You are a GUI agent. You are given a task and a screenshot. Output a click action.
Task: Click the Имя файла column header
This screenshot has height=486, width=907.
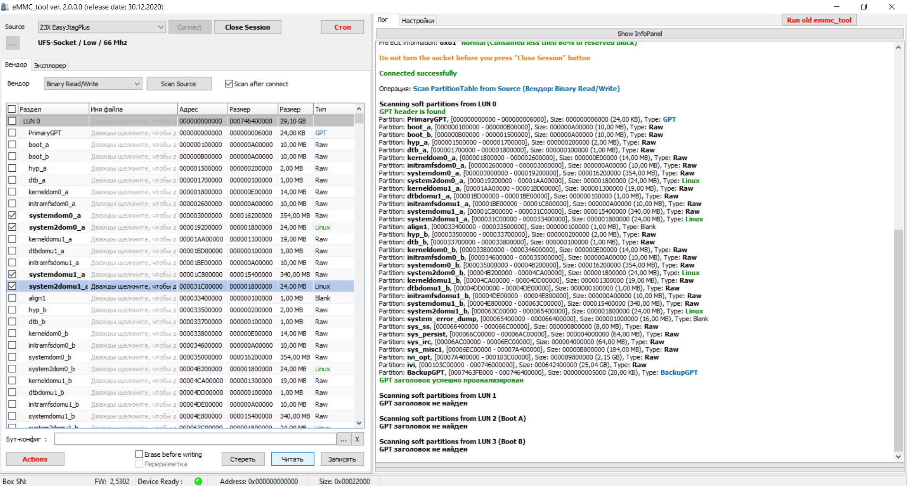click(x=133, y=109)
